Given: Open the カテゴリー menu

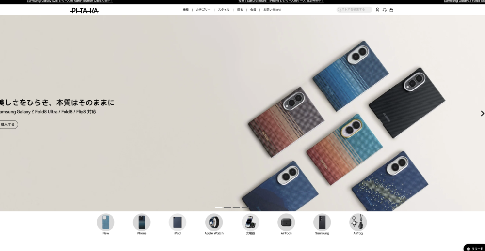Looking at the screenshot, I should coord(203,10).
